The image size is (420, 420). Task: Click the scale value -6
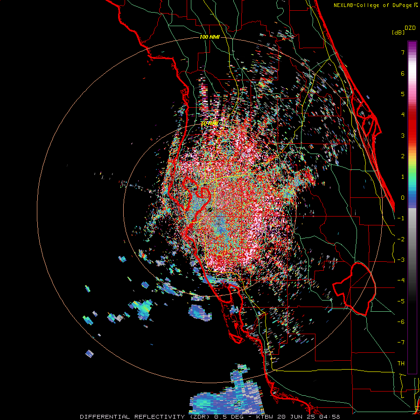point(401,322)
